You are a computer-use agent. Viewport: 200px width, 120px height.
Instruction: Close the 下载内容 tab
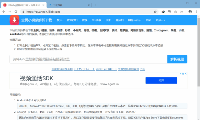[89, 5]
